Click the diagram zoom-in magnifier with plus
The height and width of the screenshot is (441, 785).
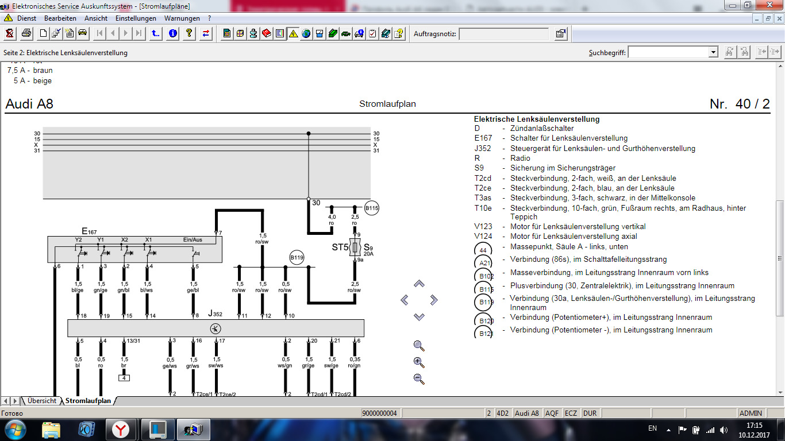point(419,362)
